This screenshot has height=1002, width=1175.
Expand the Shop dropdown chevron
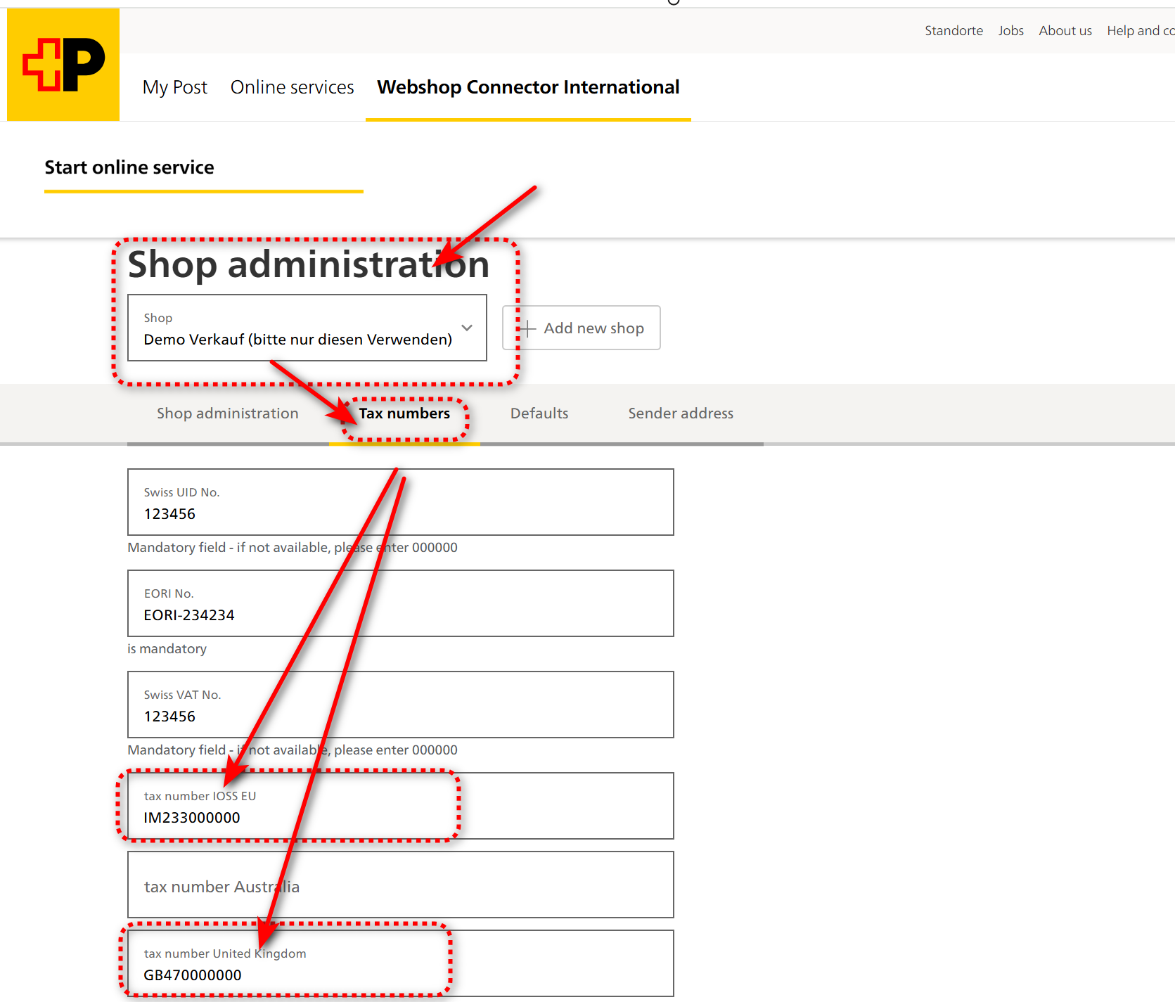(x=467, y=328)
